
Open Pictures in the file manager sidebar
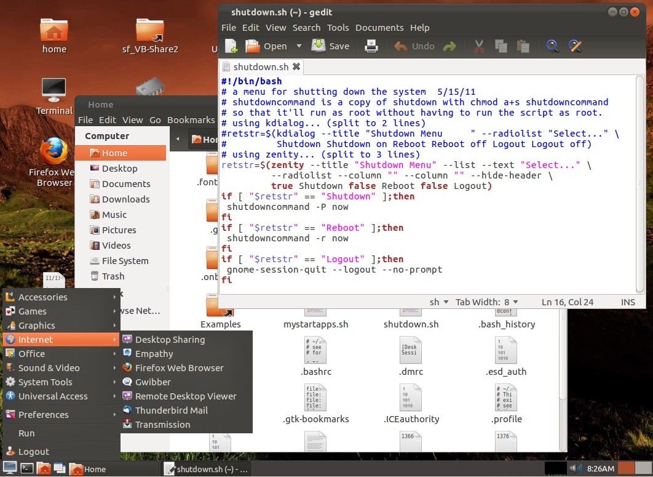(x=121, y=230)
